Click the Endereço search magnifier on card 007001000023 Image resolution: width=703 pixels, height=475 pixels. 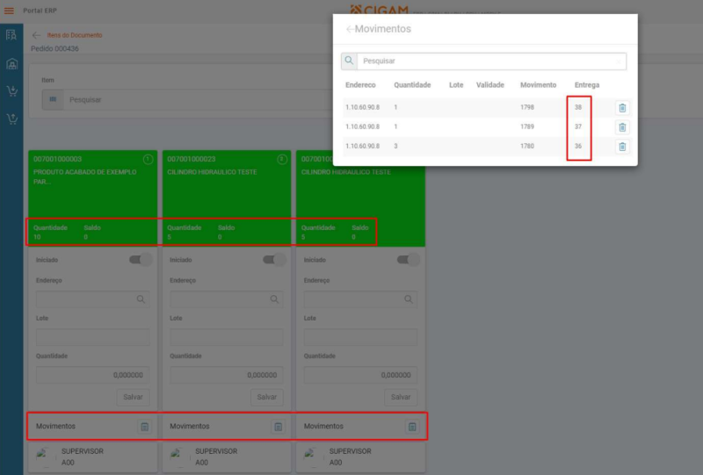point(274,299)
